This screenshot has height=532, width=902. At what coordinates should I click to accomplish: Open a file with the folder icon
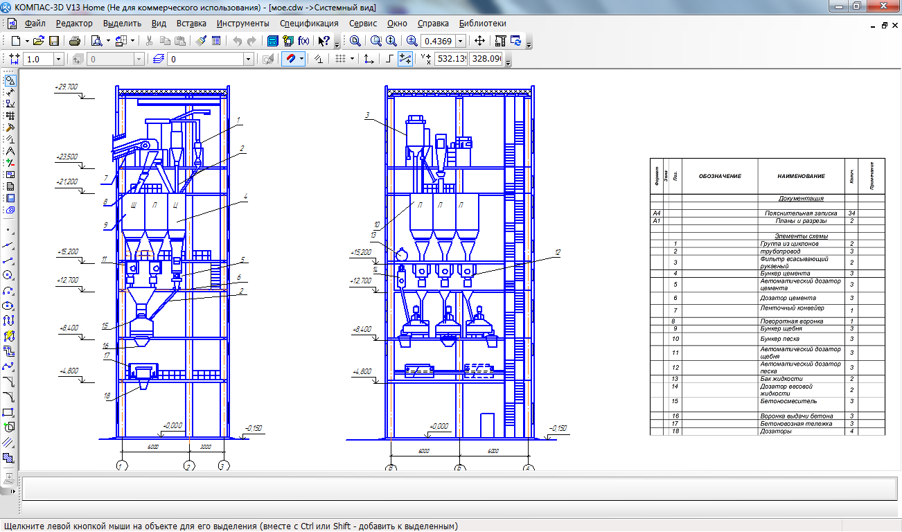point(39,41)
